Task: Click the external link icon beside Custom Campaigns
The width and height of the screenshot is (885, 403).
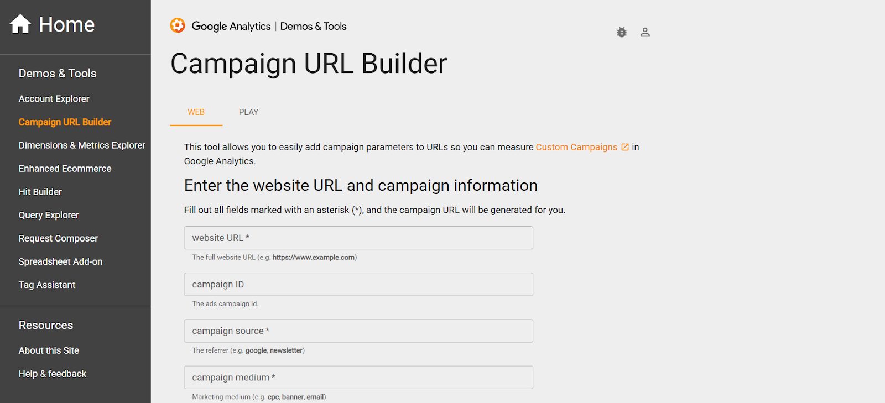Action: click(625, 147)
